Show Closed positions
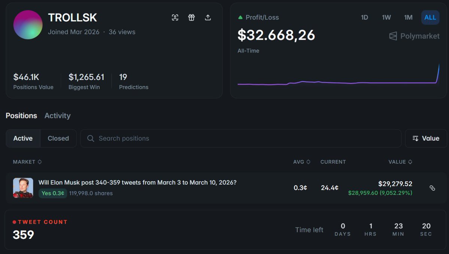This screenshot has height=254, width=449. [x=58, y=138]
